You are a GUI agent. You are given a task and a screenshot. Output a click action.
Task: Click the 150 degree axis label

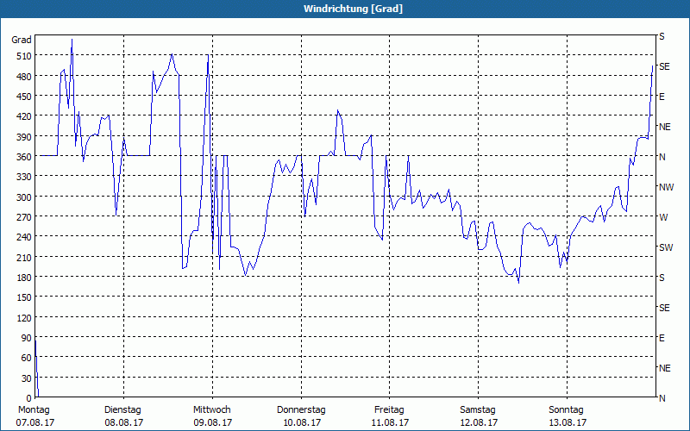(24, 297)
